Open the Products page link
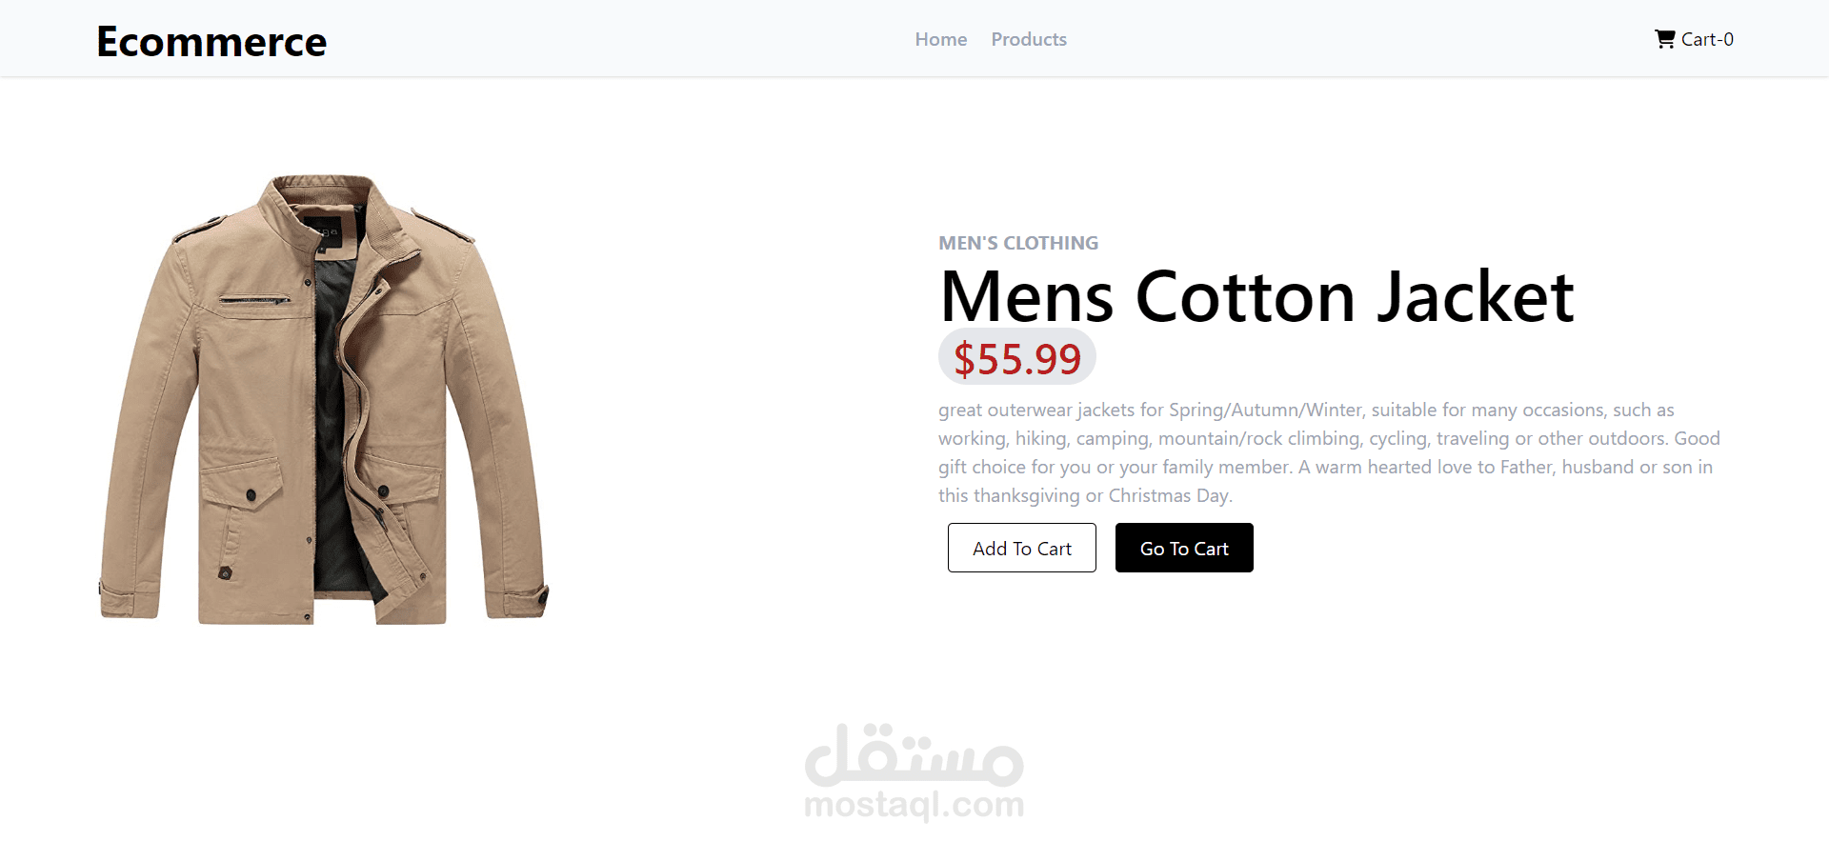1829x841 pixels. tap(1028, 39)
